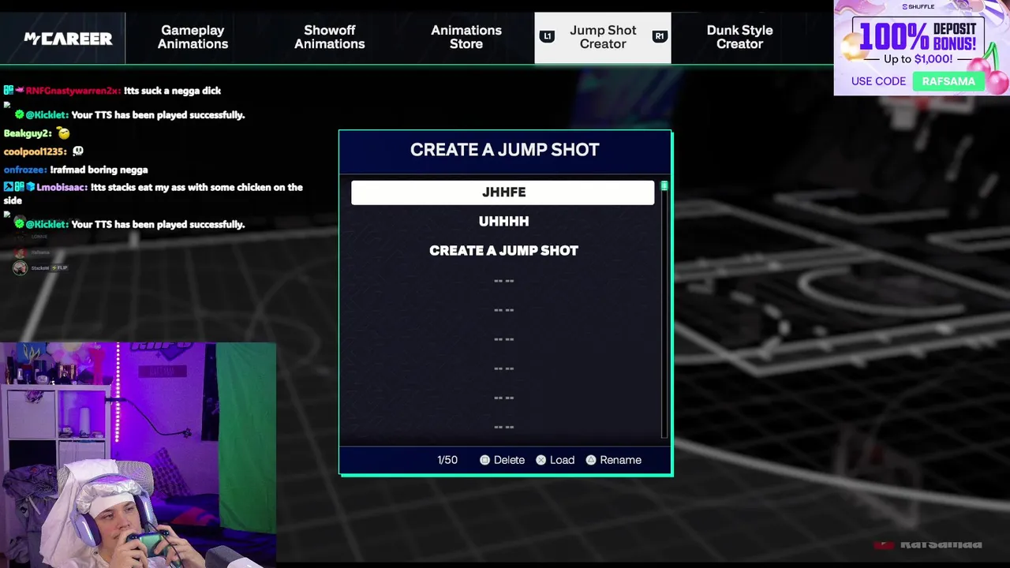The height and width of the screenshot is (568, 1010).
Task: Click the coolpool1235 username
Action: [35, 151]
